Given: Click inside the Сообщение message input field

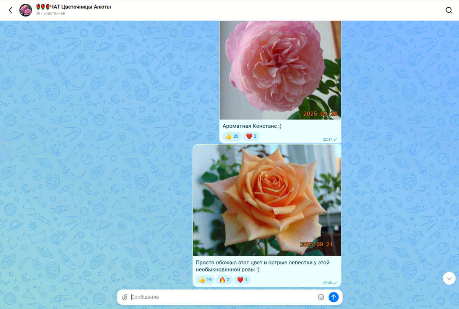Looking at the screenshot, I should click(191, 297).
